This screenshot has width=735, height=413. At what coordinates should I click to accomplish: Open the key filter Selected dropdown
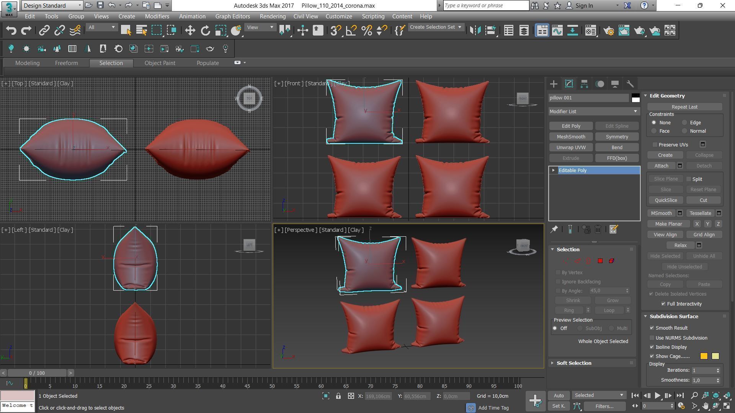pyautogui.click(x=599, y=395)
